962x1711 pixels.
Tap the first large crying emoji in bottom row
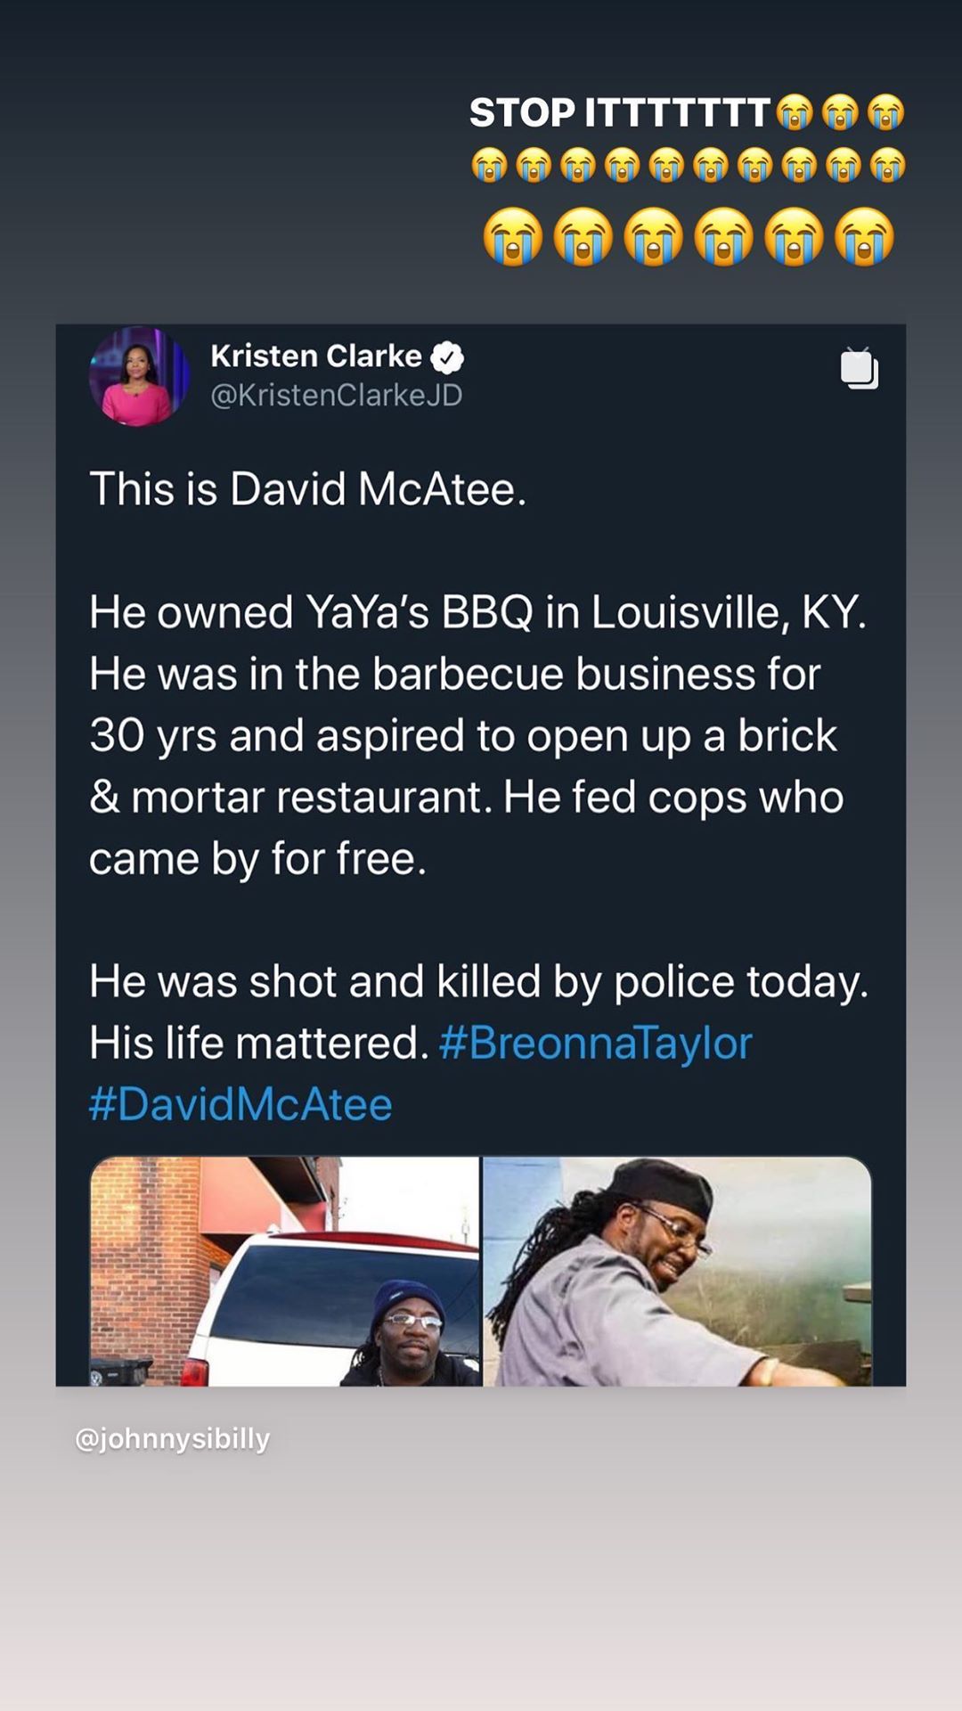(x=512, y=238)
